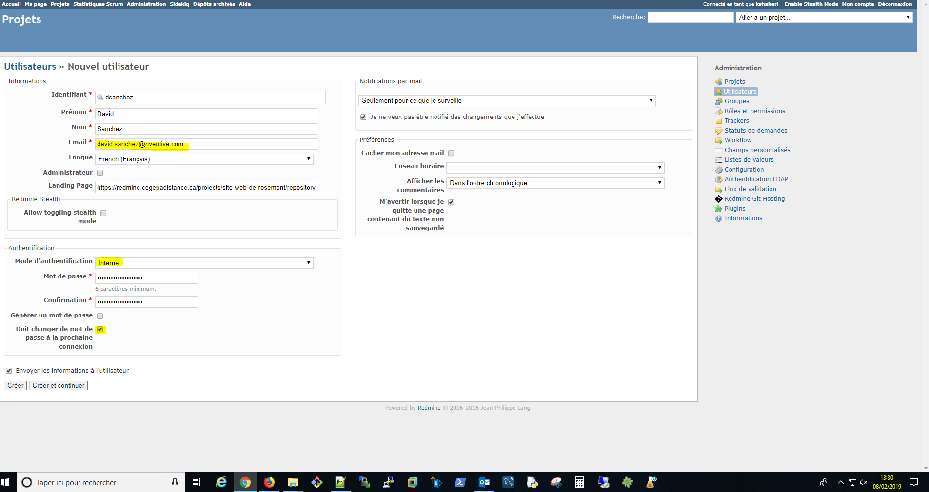Click the Groupes icon in Administration sidebar
Screen dimensions: 929x492
[x=718, y=101]
